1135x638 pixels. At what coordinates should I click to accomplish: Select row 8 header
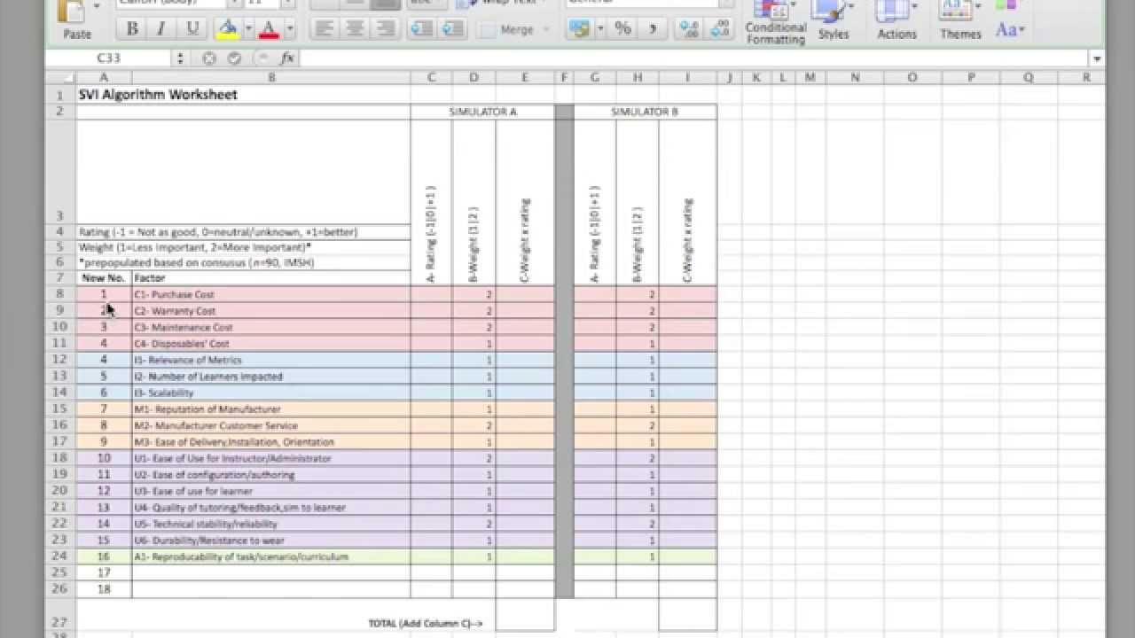pyautogui.click(x=60, y=294)
